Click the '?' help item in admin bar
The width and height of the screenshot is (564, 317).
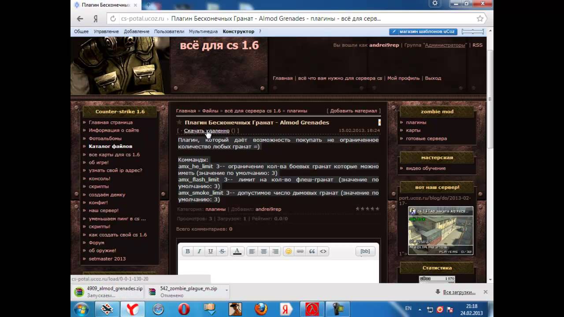[260, 32]
